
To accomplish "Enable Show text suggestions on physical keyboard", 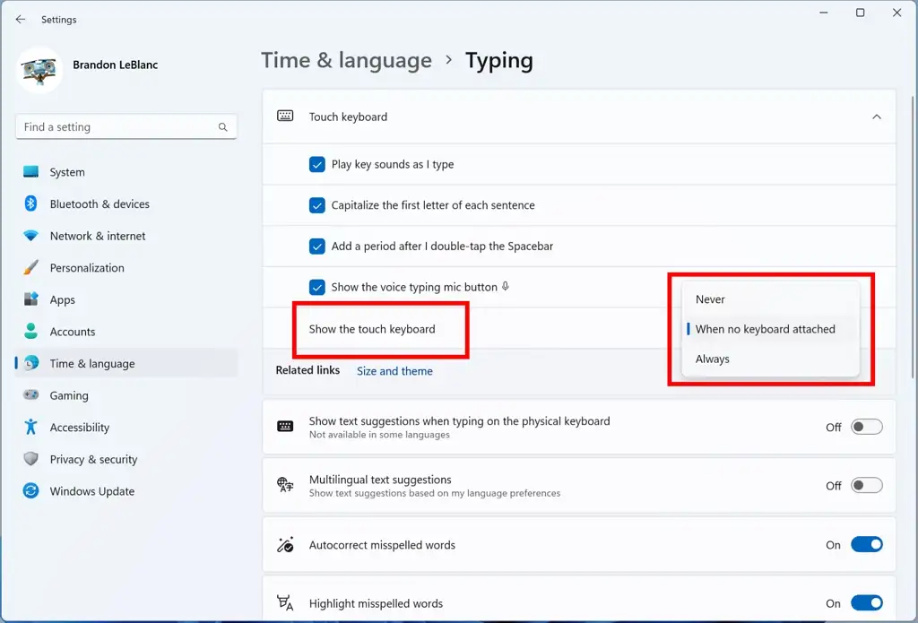I will click(866, 426).
